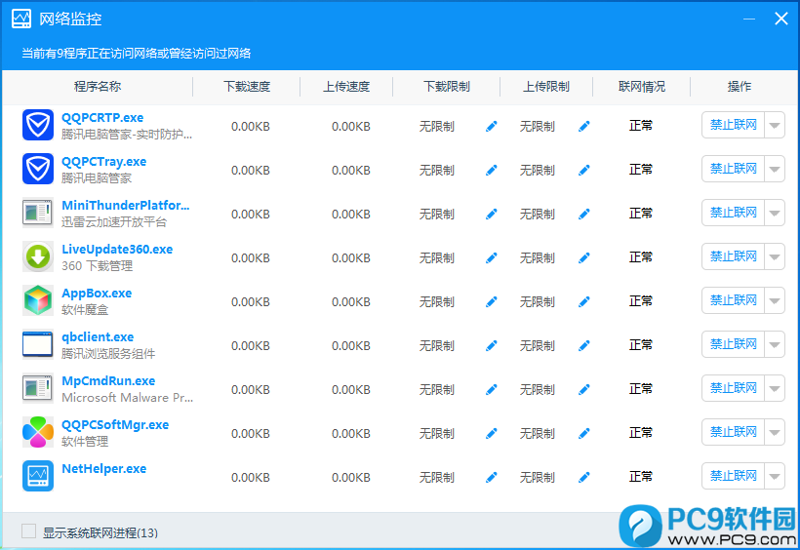
Task: Click the AppBox.exe colorful cube icon
Action: (38, 300)
